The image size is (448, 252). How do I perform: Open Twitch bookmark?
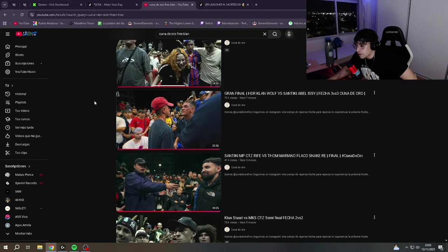(x=206, y=23)
